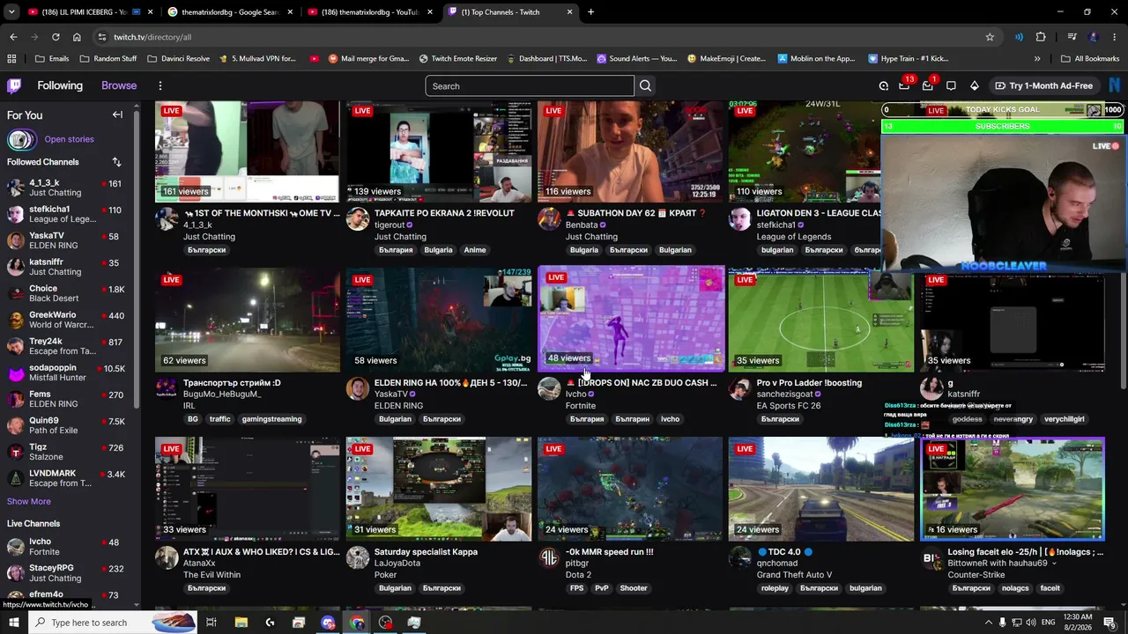This screenshot has width=1128, height=634.
Task: Open the Trey24k followed channel
Action: (69, 347)
